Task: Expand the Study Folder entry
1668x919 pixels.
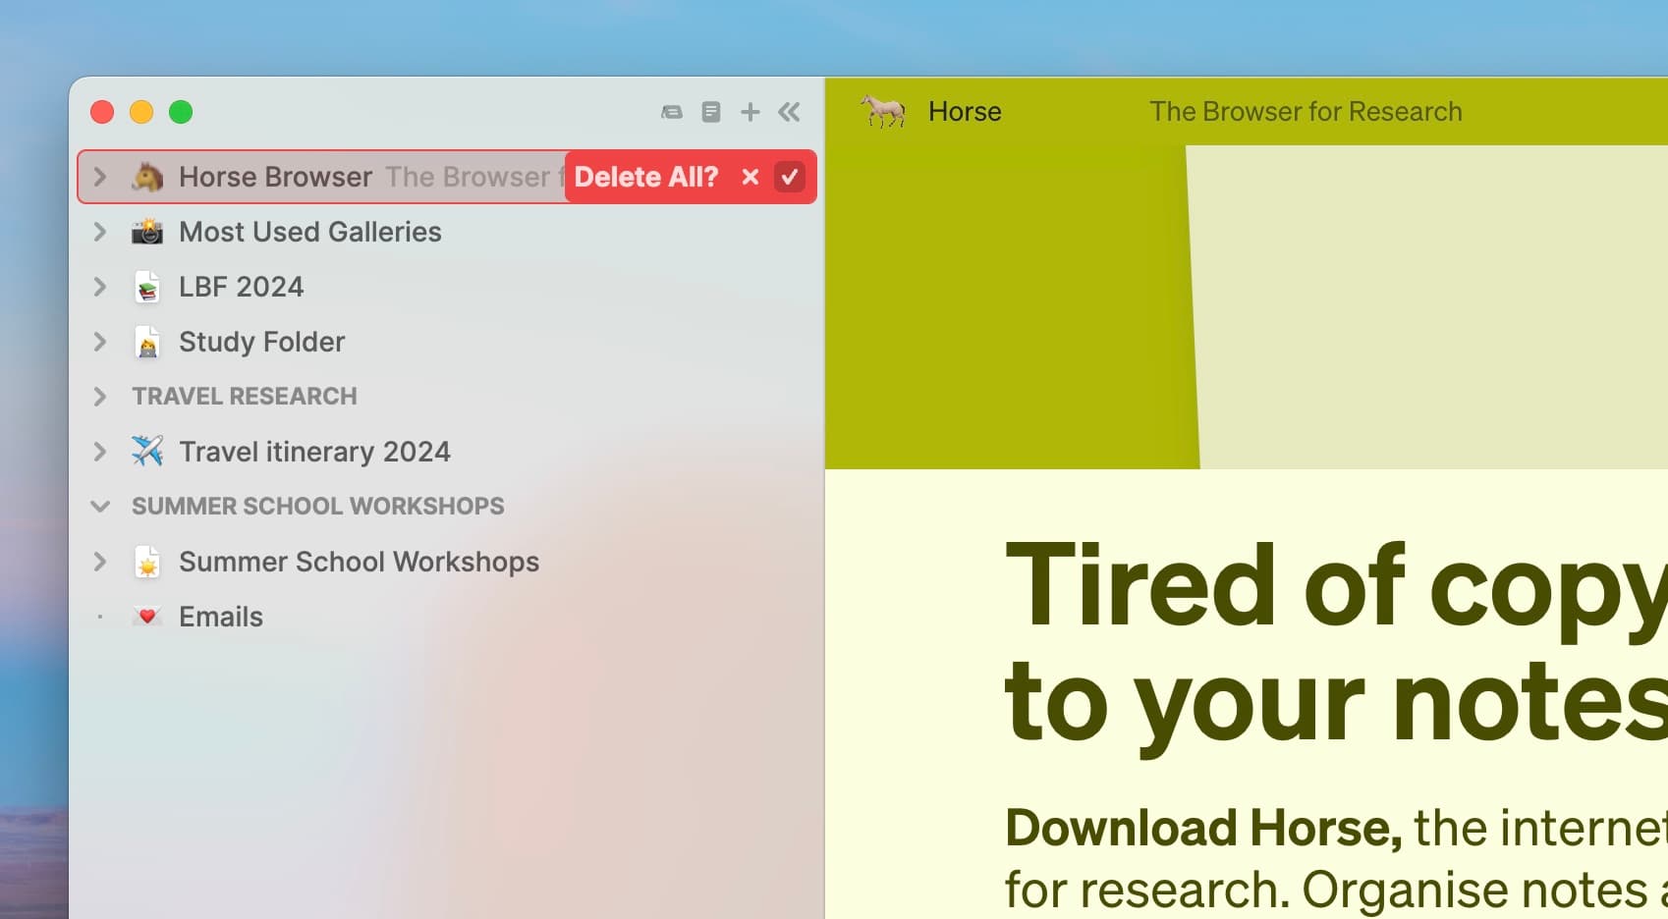Action: tap(100, 342)
